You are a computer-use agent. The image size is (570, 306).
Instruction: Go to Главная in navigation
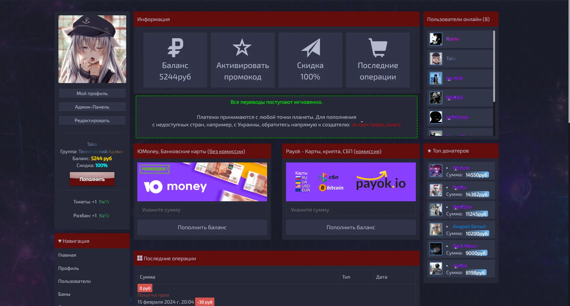click(x=67, y=255)
